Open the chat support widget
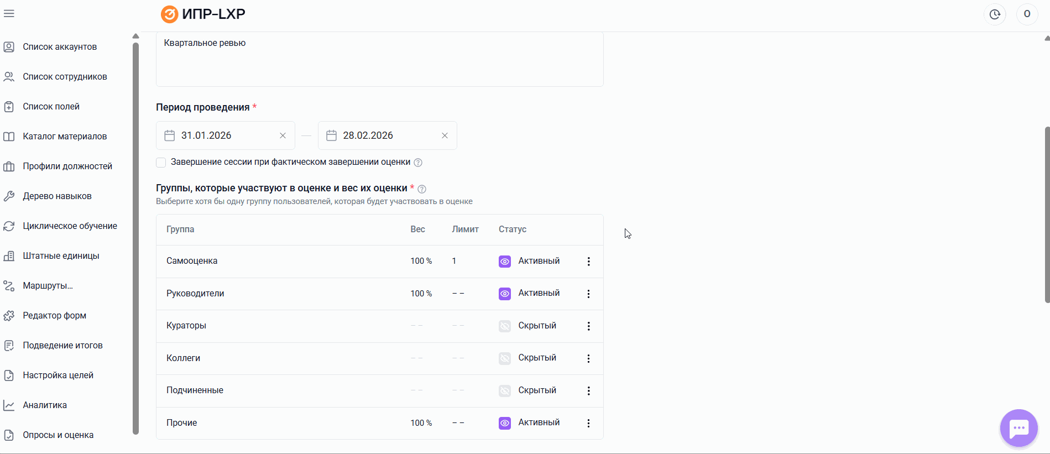Viewport: 1050px width, 454px height. click(1018, 427)
